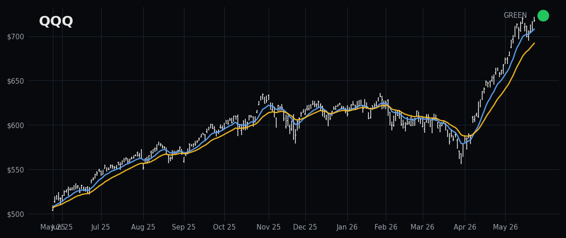Screen dimensions: 566x238
Task: Click the Aug 25 date label
Action: 143,227
